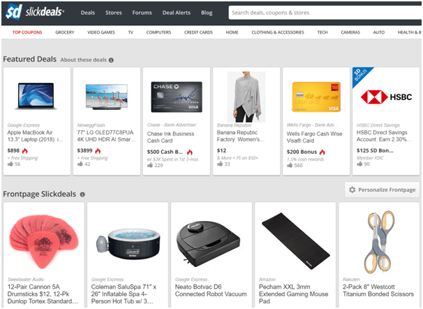
Task: Open 77" LG OLED77C8PUA deal title
Action: (106, 136)
